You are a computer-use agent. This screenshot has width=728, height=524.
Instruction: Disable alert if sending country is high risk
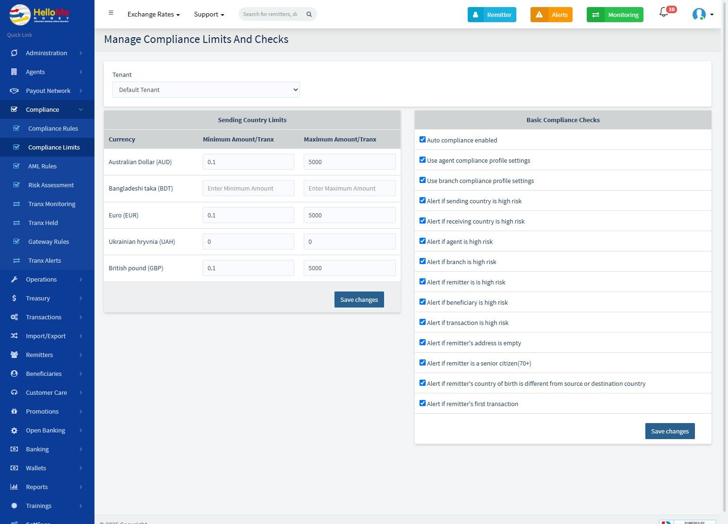(x=422, y=200)
